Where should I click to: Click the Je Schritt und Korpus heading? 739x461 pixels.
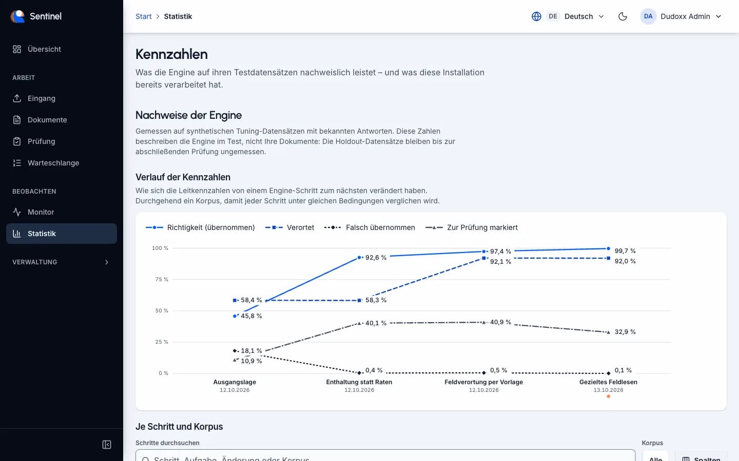(179, 427)
